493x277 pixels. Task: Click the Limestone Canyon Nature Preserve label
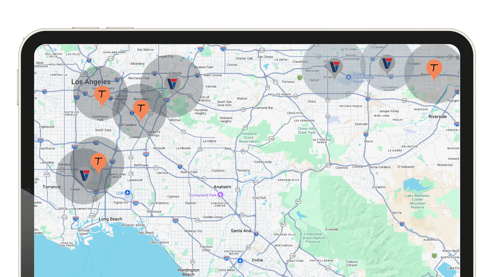(312, 238)
